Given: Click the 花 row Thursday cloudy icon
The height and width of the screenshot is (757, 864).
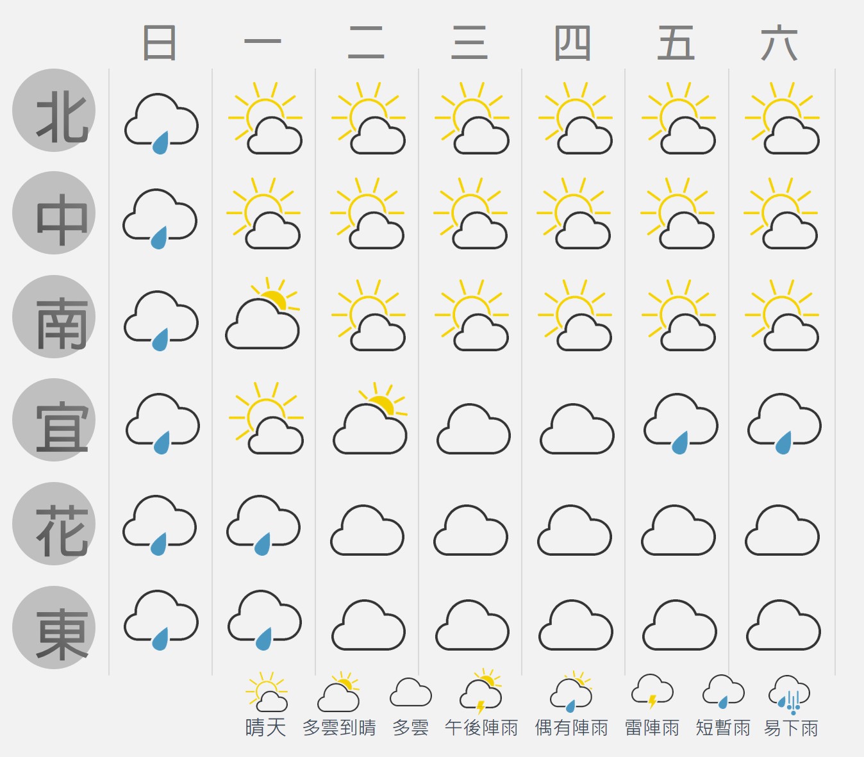Looking at the screenshot, I should click(574, 530).
